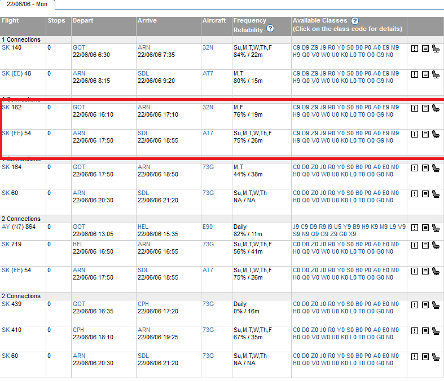Open E90 aircraft type link
Viewport: 444px width, 381px height.
pyautogui.click(x=208, y=227)
